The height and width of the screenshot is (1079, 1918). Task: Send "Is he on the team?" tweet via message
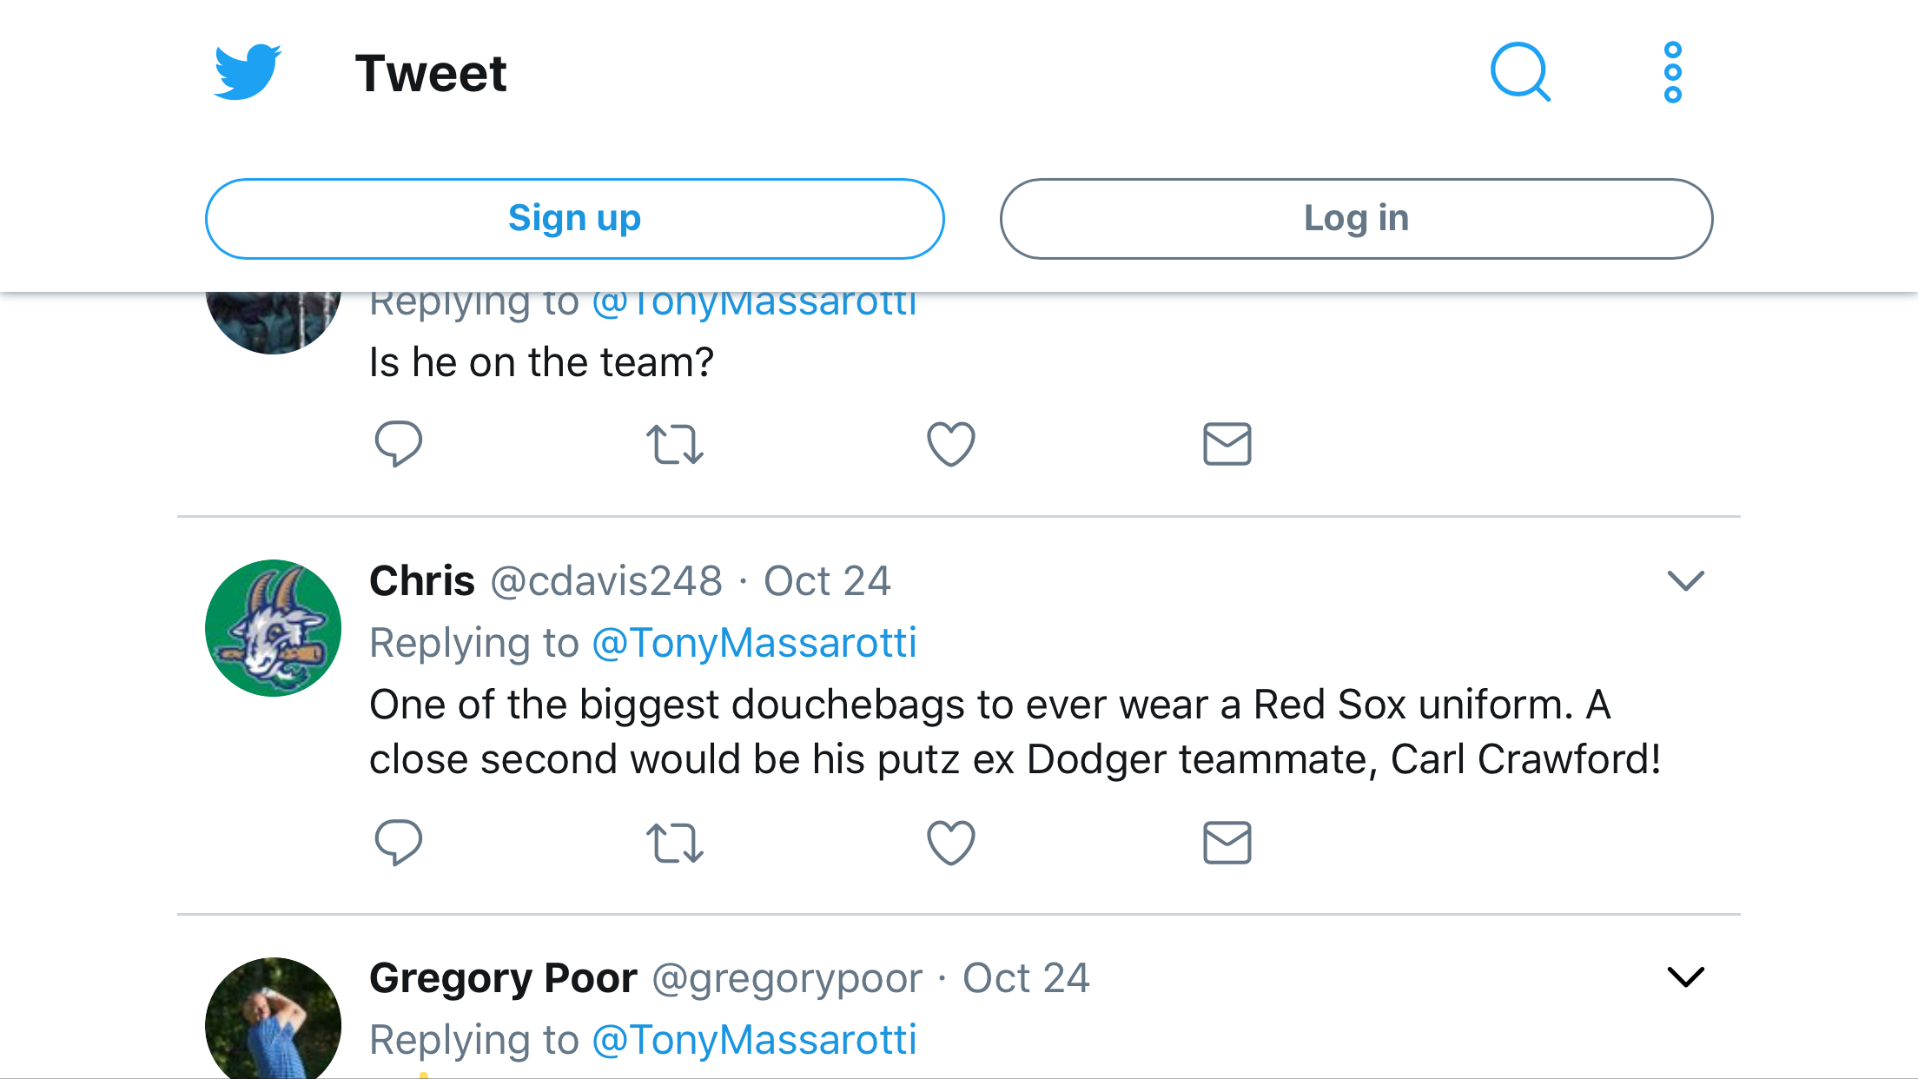pos(1227,444)
